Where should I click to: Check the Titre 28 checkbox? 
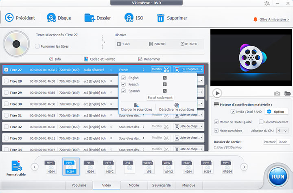[7, 81]
